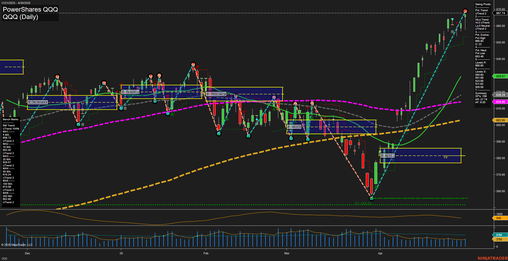Click the 505.58 support level value
This screenshot has height=261, width=508.
pos(479,87)
